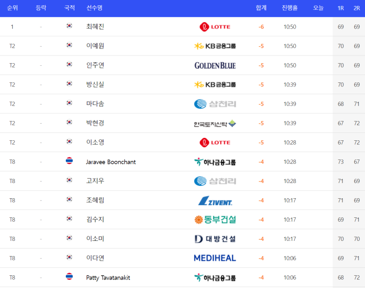
Task: Open player 방신실's name
Action: point(95,84)
